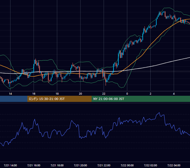Select the NY 21:00-06:00 JST session bar

(x=141, y=99)
